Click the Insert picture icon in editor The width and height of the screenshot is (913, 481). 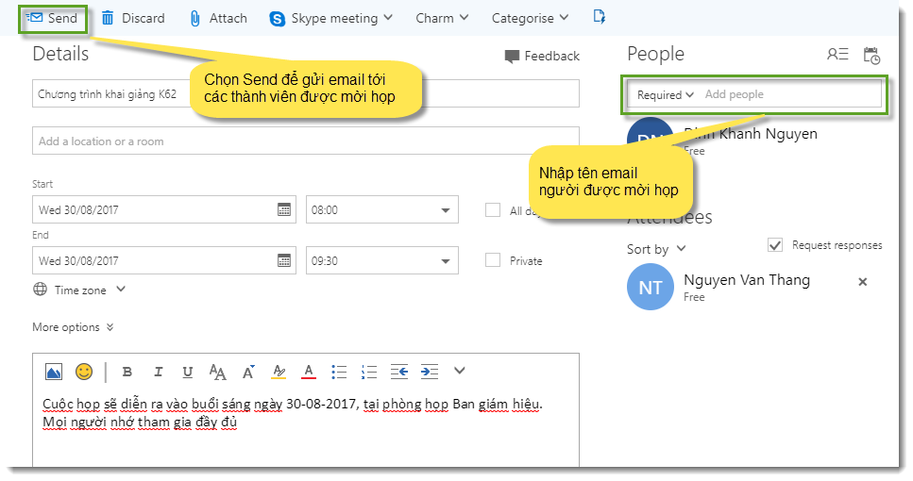pos(54,372)
